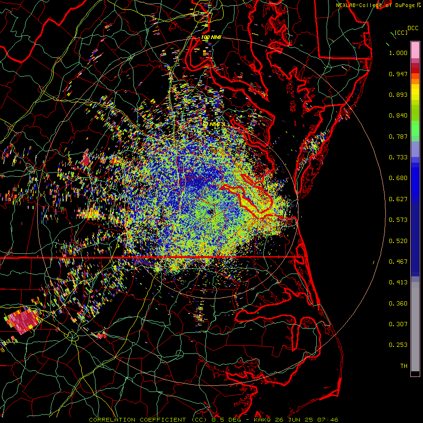The width and height of the screenshot is (423, 423).
Task: Click the 0.893 legend label
Action: click(398, 94)
